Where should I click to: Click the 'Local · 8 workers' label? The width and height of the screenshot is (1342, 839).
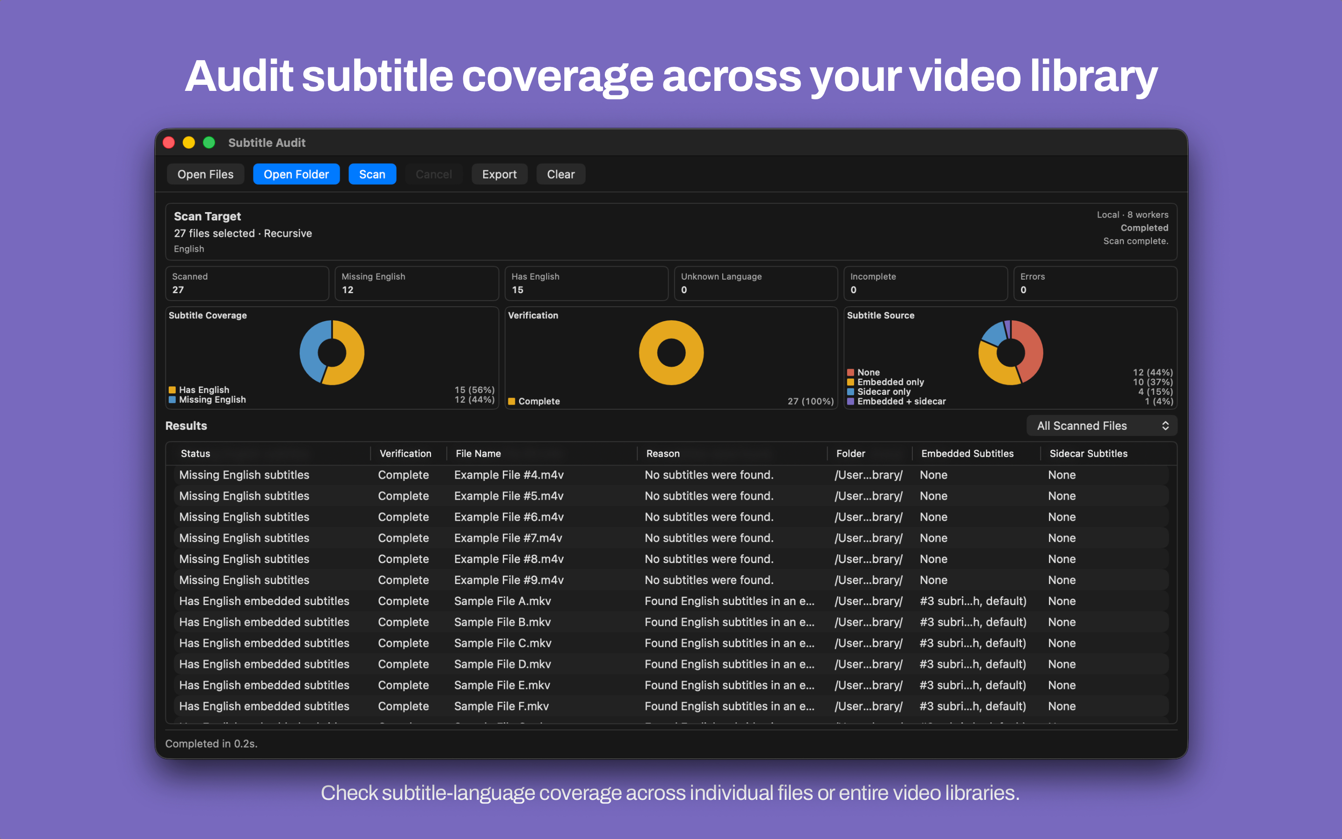pyautogui.click(x=1132, y=215)
